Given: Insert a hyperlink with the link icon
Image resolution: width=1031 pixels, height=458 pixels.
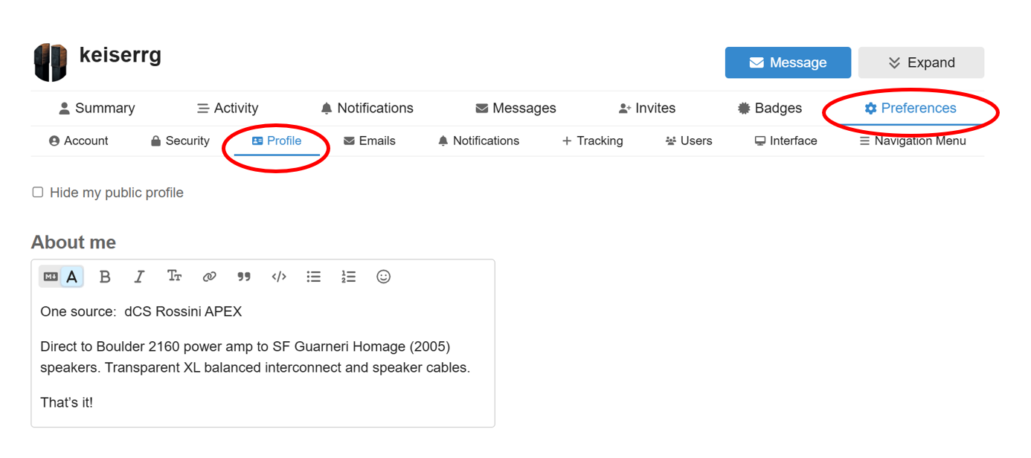Looking at the screenshot, I should [209, 277].
